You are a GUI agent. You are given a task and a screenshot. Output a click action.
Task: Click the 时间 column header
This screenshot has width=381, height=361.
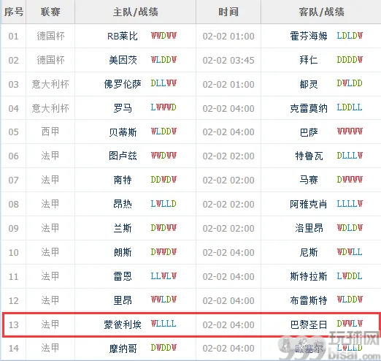[228, 12]
